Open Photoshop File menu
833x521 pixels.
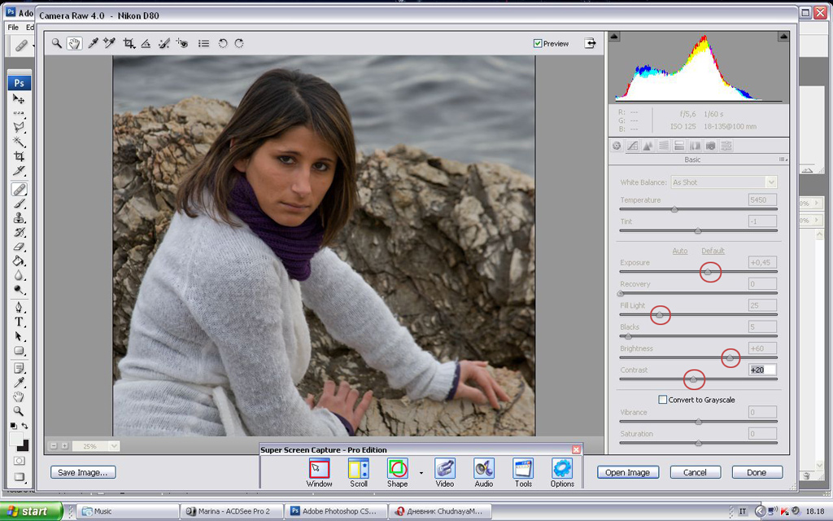pos(13,27)
